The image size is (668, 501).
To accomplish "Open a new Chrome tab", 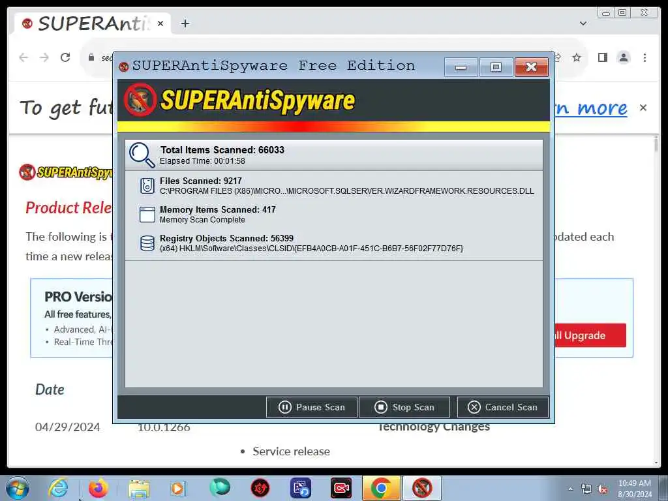I will pyautogui.click(x=185, y=23).
